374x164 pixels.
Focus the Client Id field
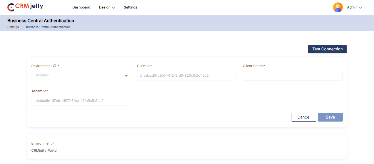pos(187,76)
